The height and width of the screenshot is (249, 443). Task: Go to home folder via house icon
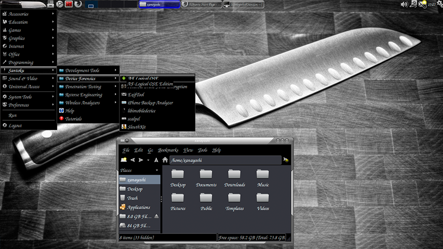pos(165,160)
